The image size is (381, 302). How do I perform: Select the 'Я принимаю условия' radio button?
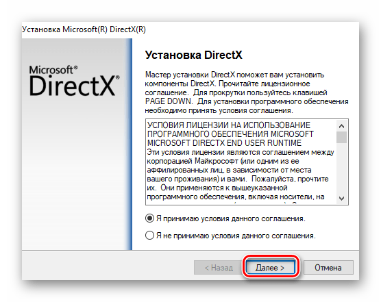pos(149,218)
